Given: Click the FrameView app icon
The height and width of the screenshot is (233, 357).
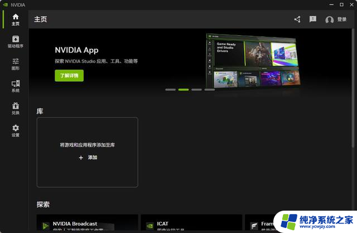Looking at the screenshot, I should 254,226.
